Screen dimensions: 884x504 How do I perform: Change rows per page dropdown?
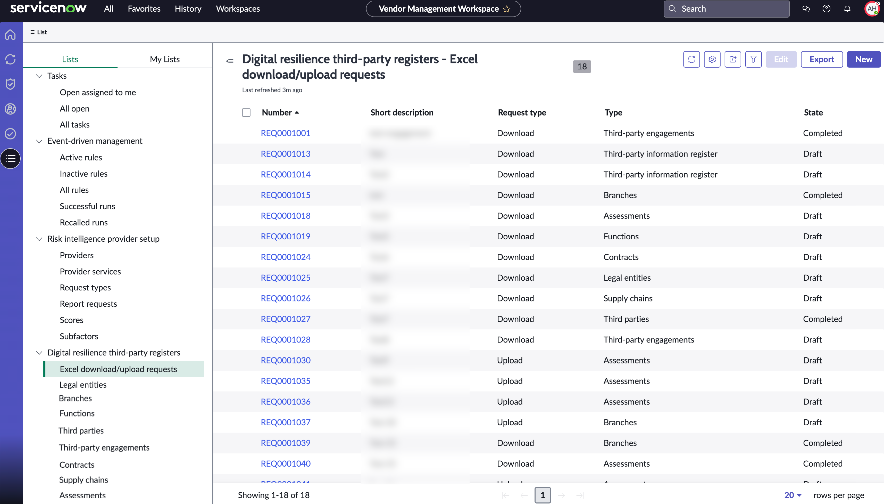pyautogui.click(x=793, y=495)
